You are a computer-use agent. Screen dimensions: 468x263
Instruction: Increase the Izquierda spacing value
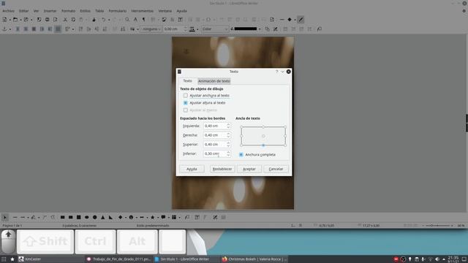[x=228, y=124]
